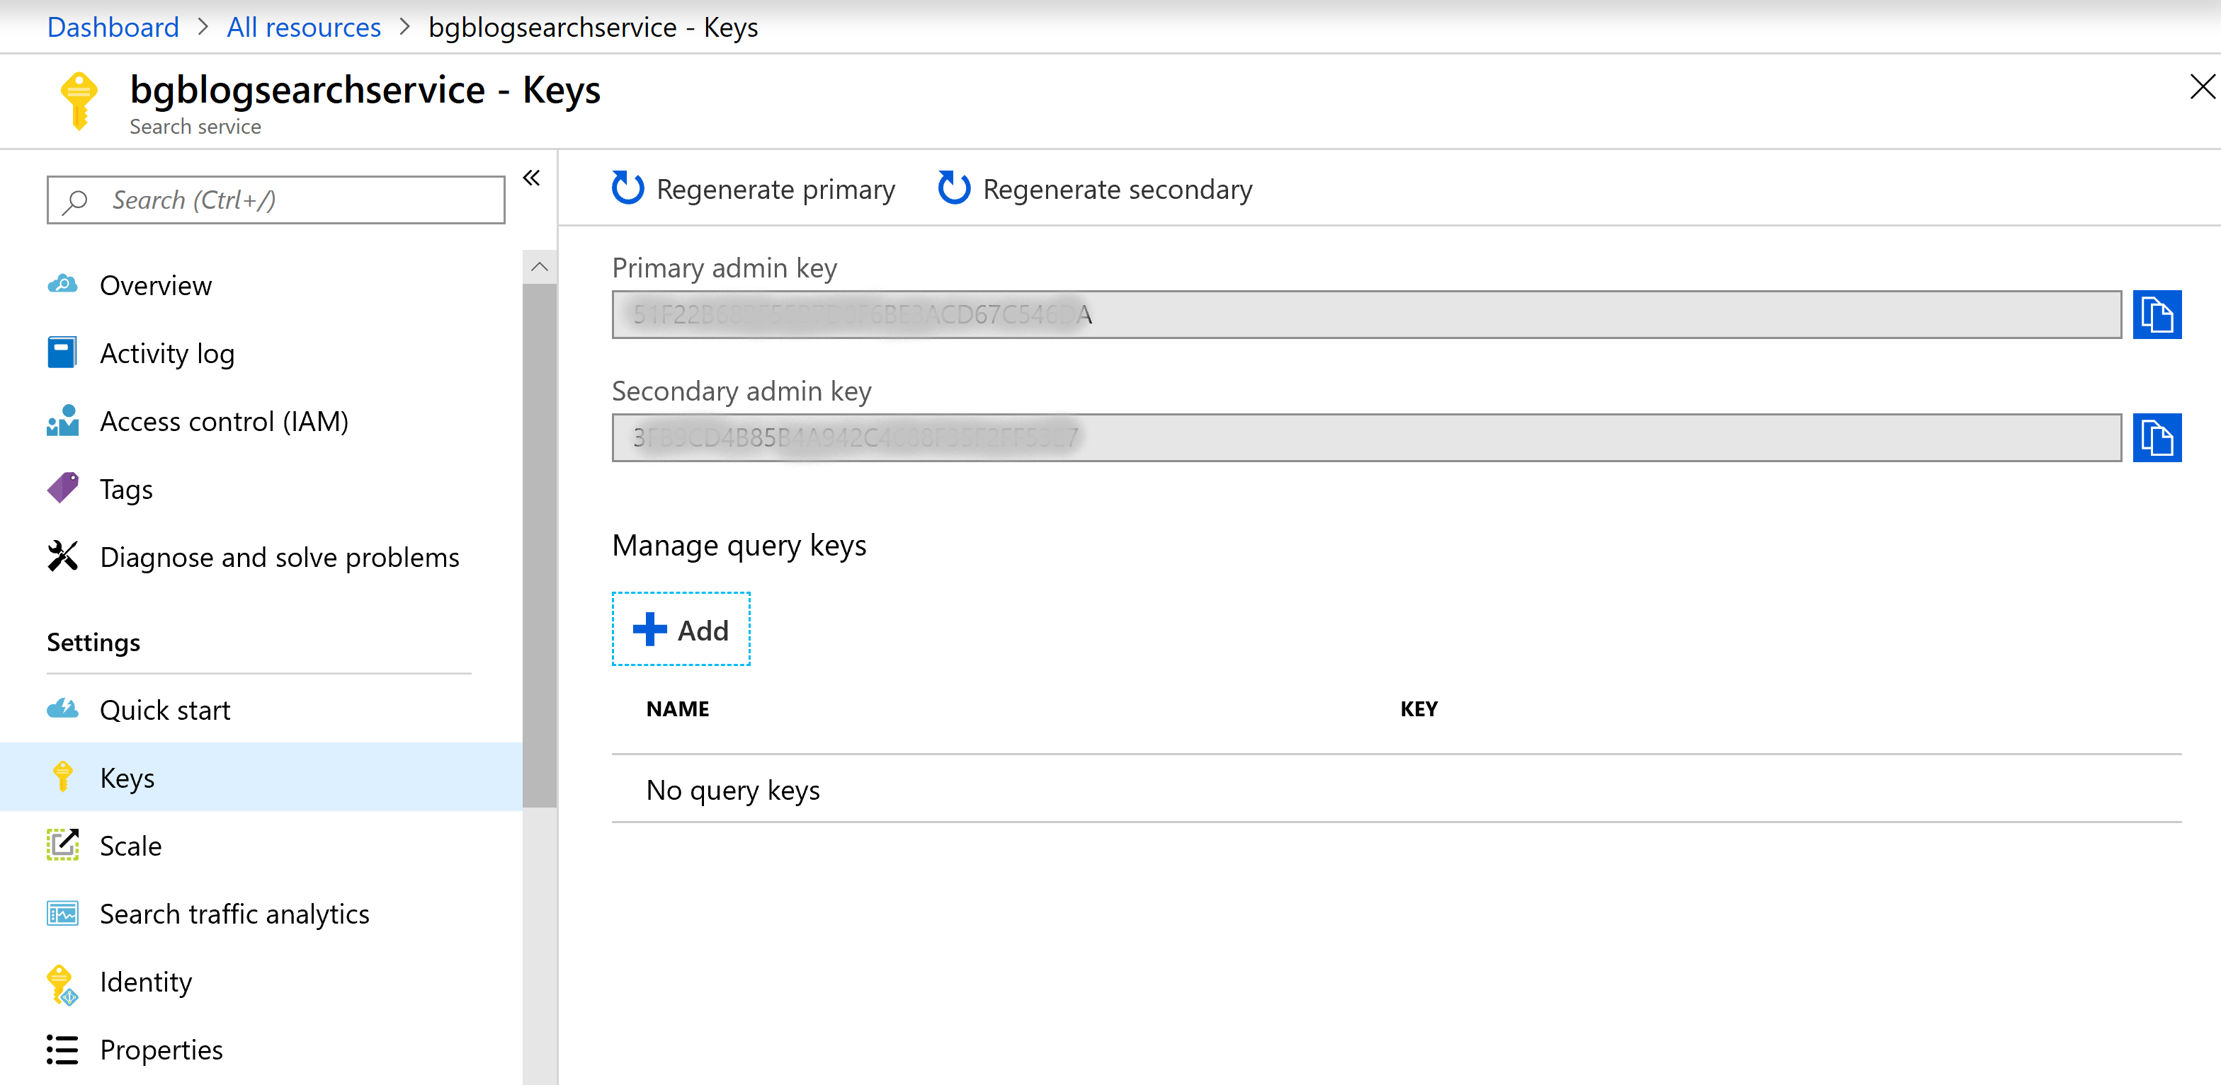2221x1085 pixels.
Task: Select the Keys menu item
Action: 261,776
